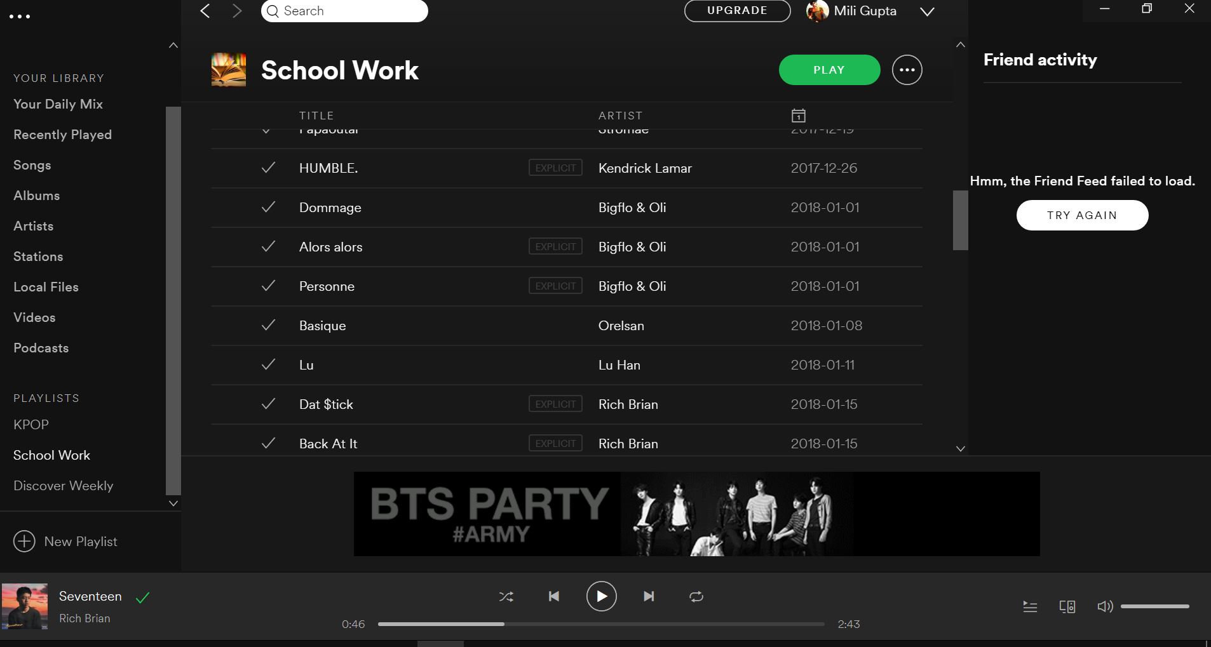Viewport: 1211px width, 647px height.
Task: Toggle saved checkmark for HUMBLE.
Action: [x=269, y=168]
